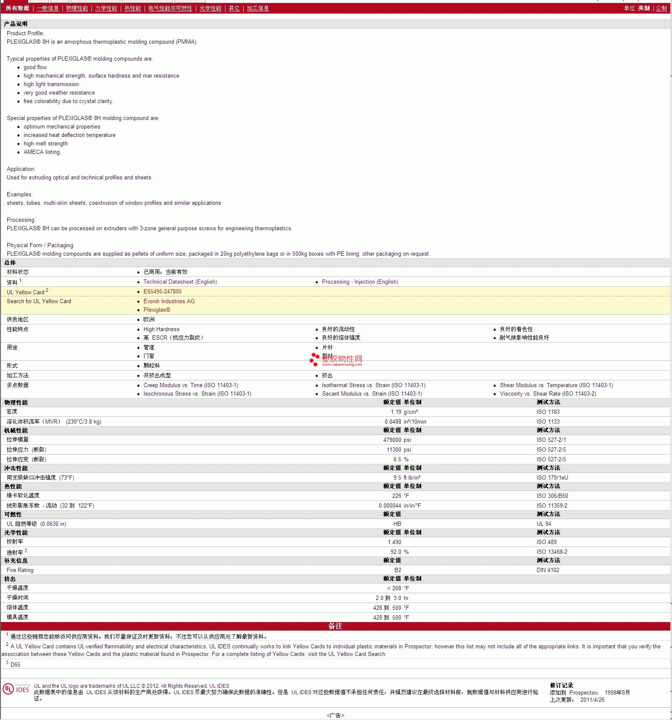Click the ISO 527-2/1 test method
This screenshot has height=720, width=672.
[551, 440]
